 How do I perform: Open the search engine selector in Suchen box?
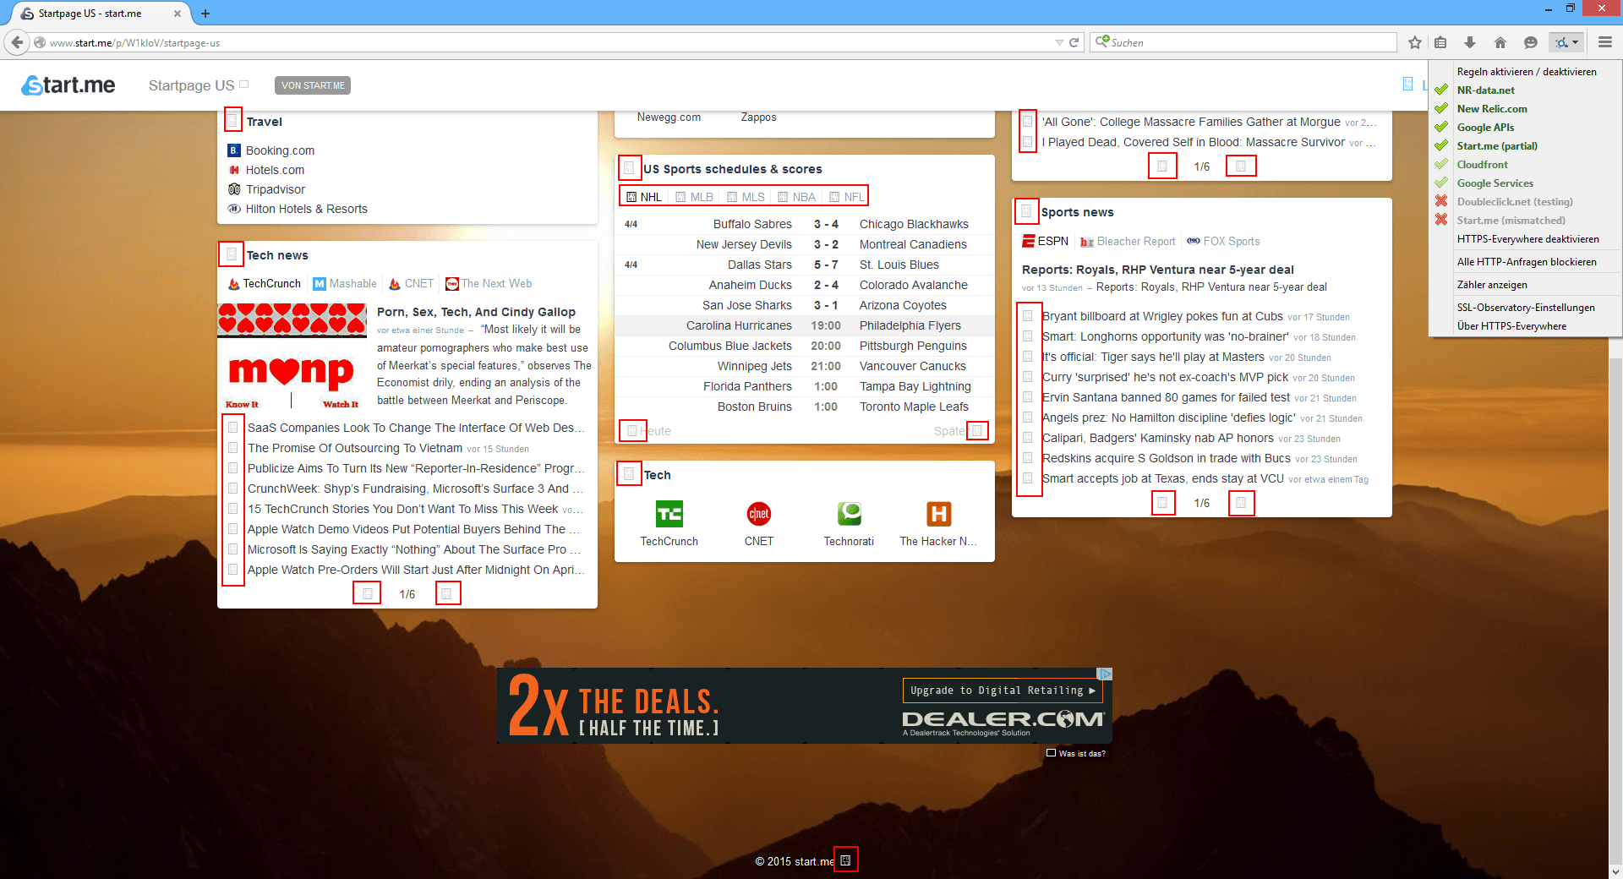(x=1102, y=41)
